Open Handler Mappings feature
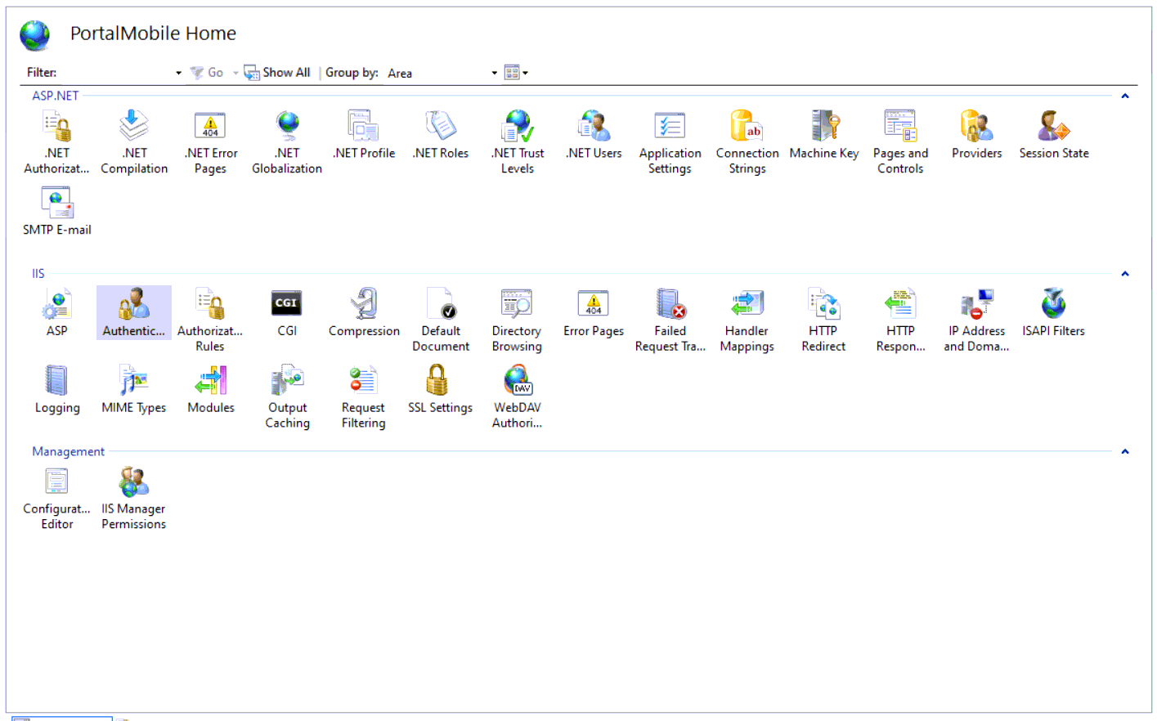Screen dimensions: 1157x721 tap(747, 320)
